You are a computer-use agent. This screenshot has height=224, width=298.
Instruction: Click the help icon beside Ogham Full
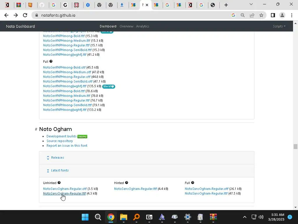pyautogui.click(x=193, y=183)
